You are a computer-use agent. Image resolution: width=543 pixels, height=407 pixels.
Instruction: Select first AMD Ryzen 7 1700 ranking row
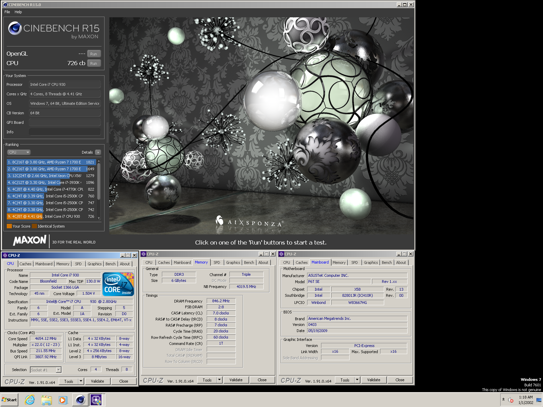pyautogui.click(x=51, y=162)
